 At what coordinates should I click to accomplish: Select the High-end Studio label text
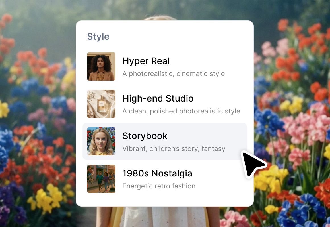[x=158, y=98]
